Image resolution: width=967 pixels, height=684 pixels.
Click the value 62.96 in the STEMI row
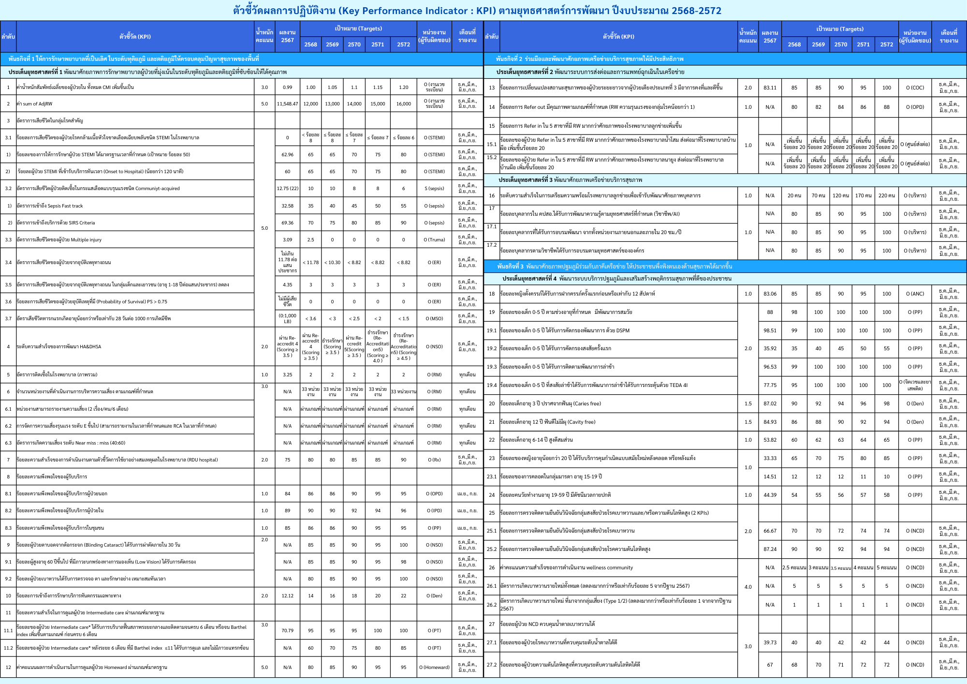(287, 155)
